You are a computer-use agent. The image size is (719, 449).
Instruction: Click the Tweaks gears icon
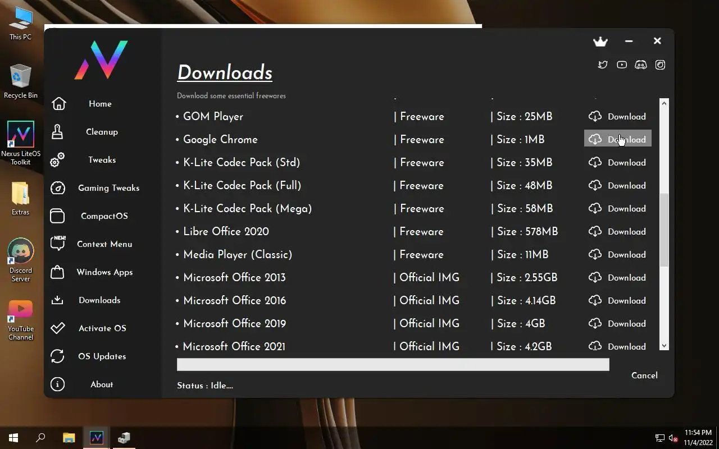coord(57,160)
